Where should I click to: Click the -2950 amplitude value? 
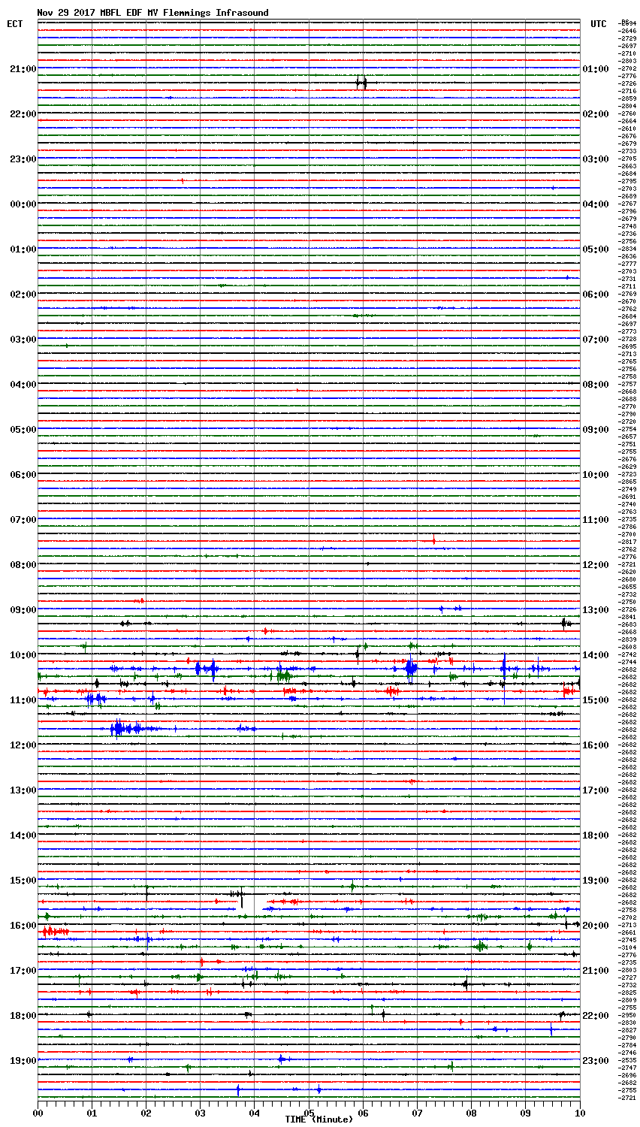(627, 1015)
